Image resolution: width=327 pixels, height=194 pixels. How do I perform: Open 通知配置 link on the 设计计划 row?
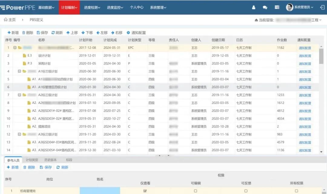306,56
